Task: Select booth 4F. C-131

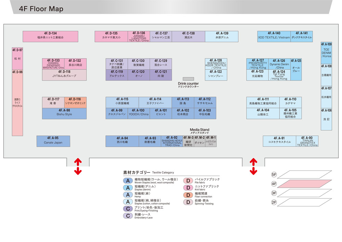Action: 117,64
